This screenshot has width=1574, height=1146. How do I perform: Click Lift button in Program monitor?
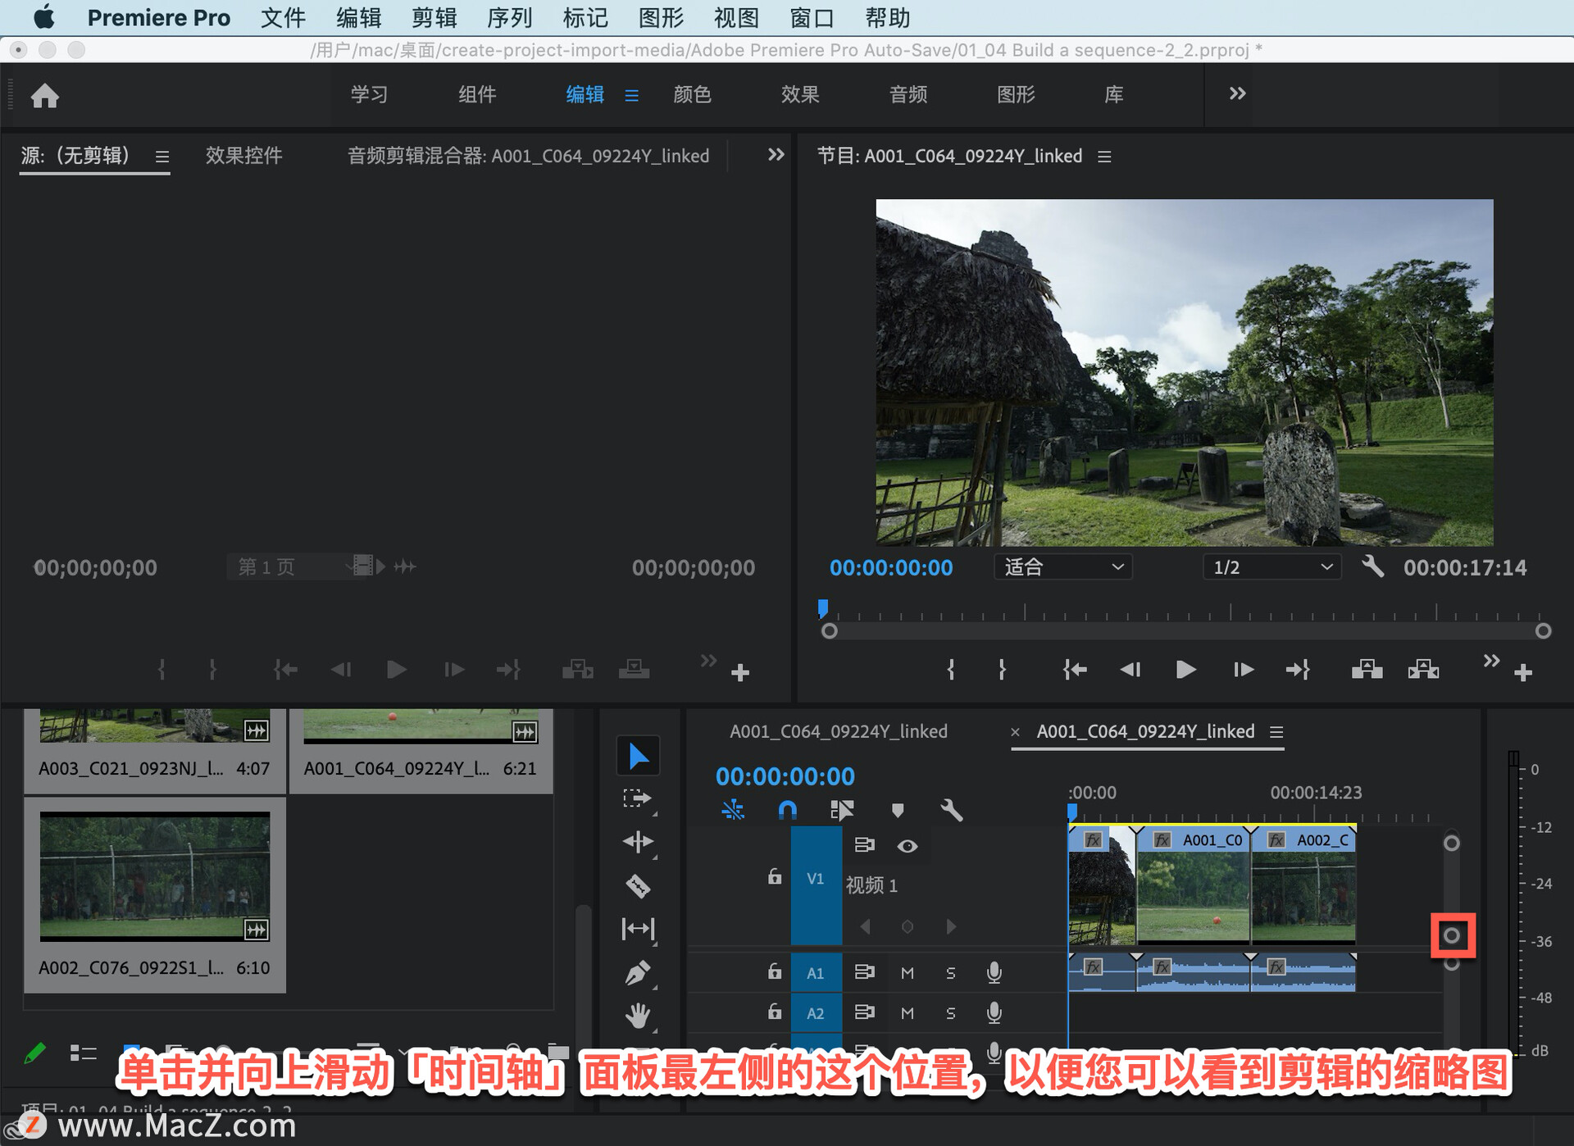pyautogui.click(x=1367, y=670)
